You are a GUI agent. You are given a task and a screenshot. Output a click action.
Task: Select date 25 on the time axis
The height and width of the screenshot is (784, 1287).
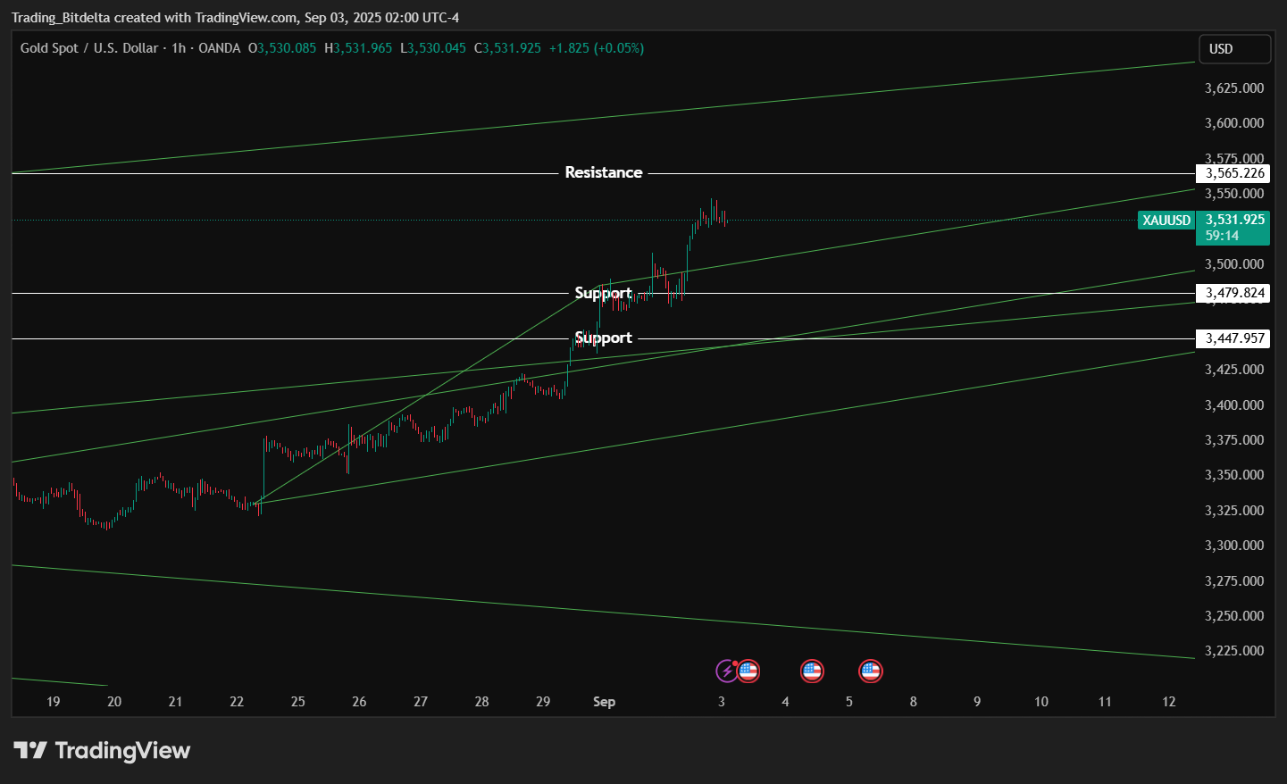pos(297,702)
